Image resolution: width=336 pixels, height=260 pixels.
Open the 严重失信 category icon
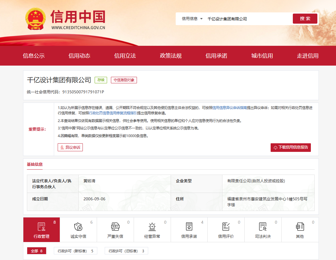pyautogui.click(x=115, y=227)
